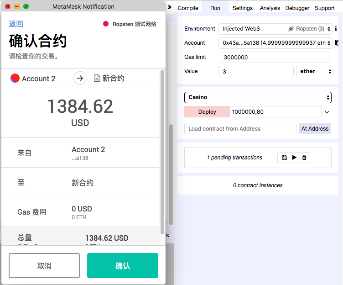Click the 1384.62 USD amount text
The width and height of the screenshot is (343, 285).
pyautogui.click(x=80, y=112)
